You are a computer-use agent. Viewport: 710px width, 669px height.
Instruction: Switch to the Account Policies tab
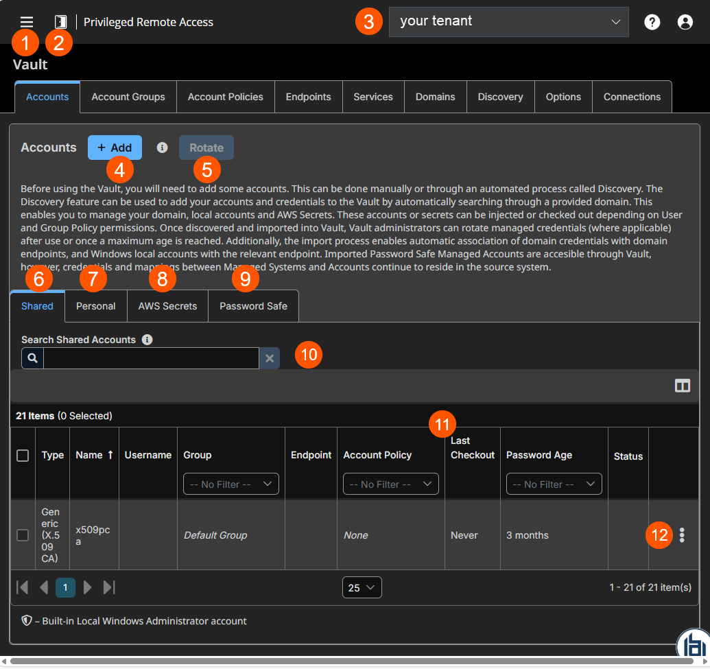(x=226, y=97)
